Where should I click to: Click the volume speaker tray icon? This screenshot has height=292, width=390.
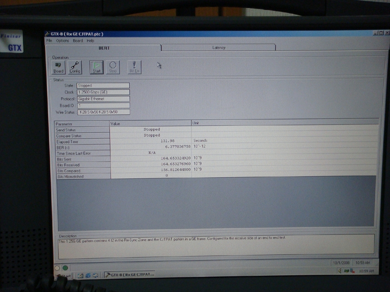tap(340, 271)
